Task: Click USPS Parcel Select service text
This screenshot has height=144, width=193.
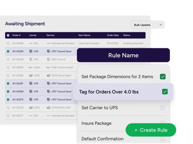Action: pos(61,76)
